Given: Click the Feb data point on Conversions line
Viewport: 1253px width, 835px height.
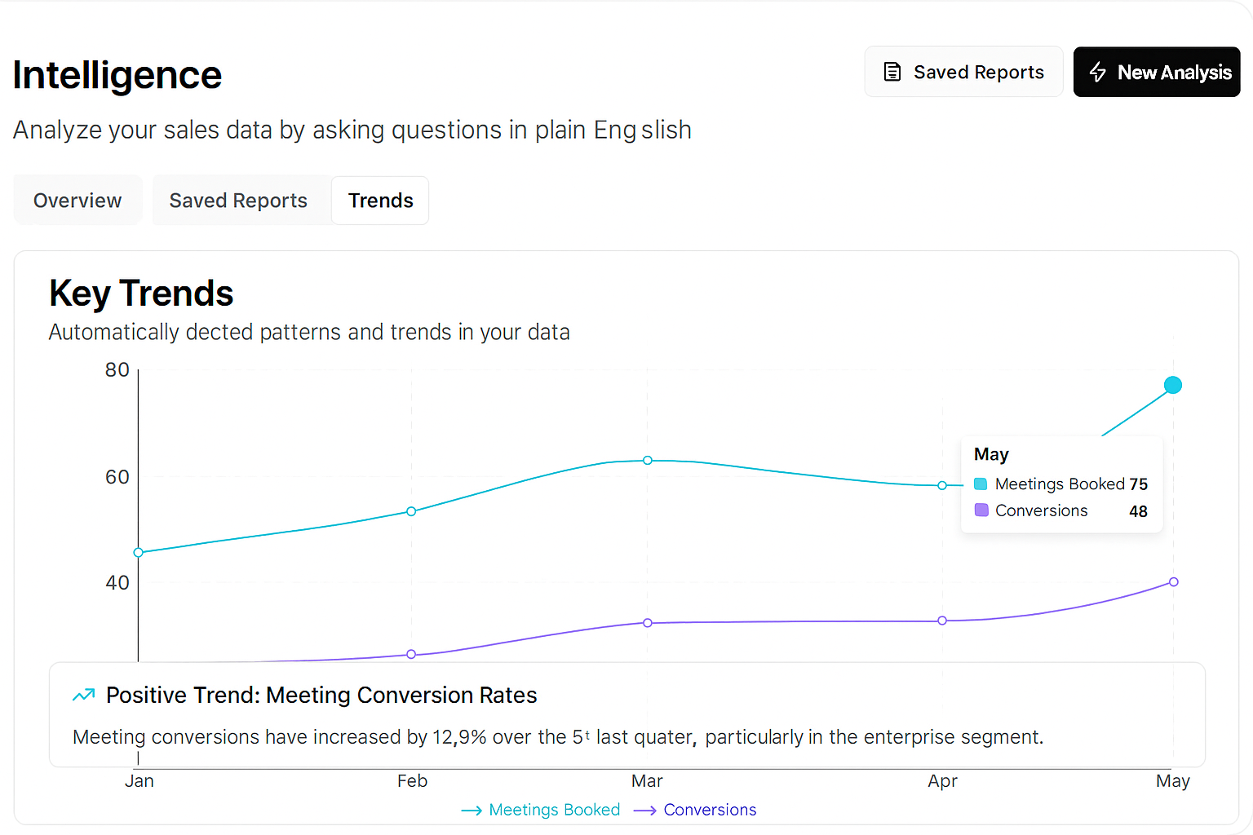Looking at the screenshot, I should coord(411,654).
